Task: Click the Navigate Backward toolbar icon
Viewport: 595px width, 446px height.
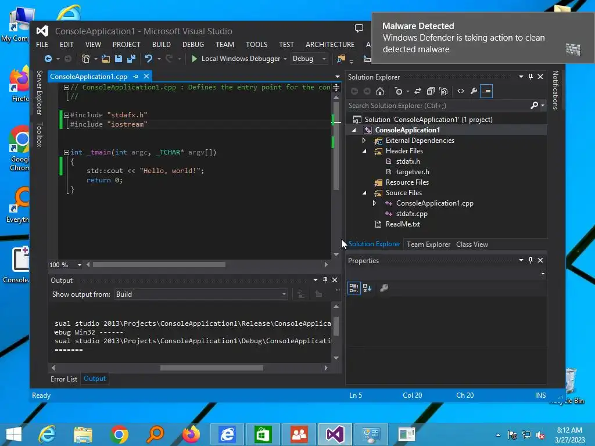Action: pos(48,59)
